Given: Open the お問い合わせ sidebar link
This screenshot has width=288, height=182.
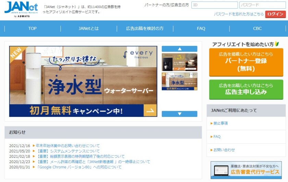Looking at the screenshot, I should pyautogui.click(x=224, y=150).
